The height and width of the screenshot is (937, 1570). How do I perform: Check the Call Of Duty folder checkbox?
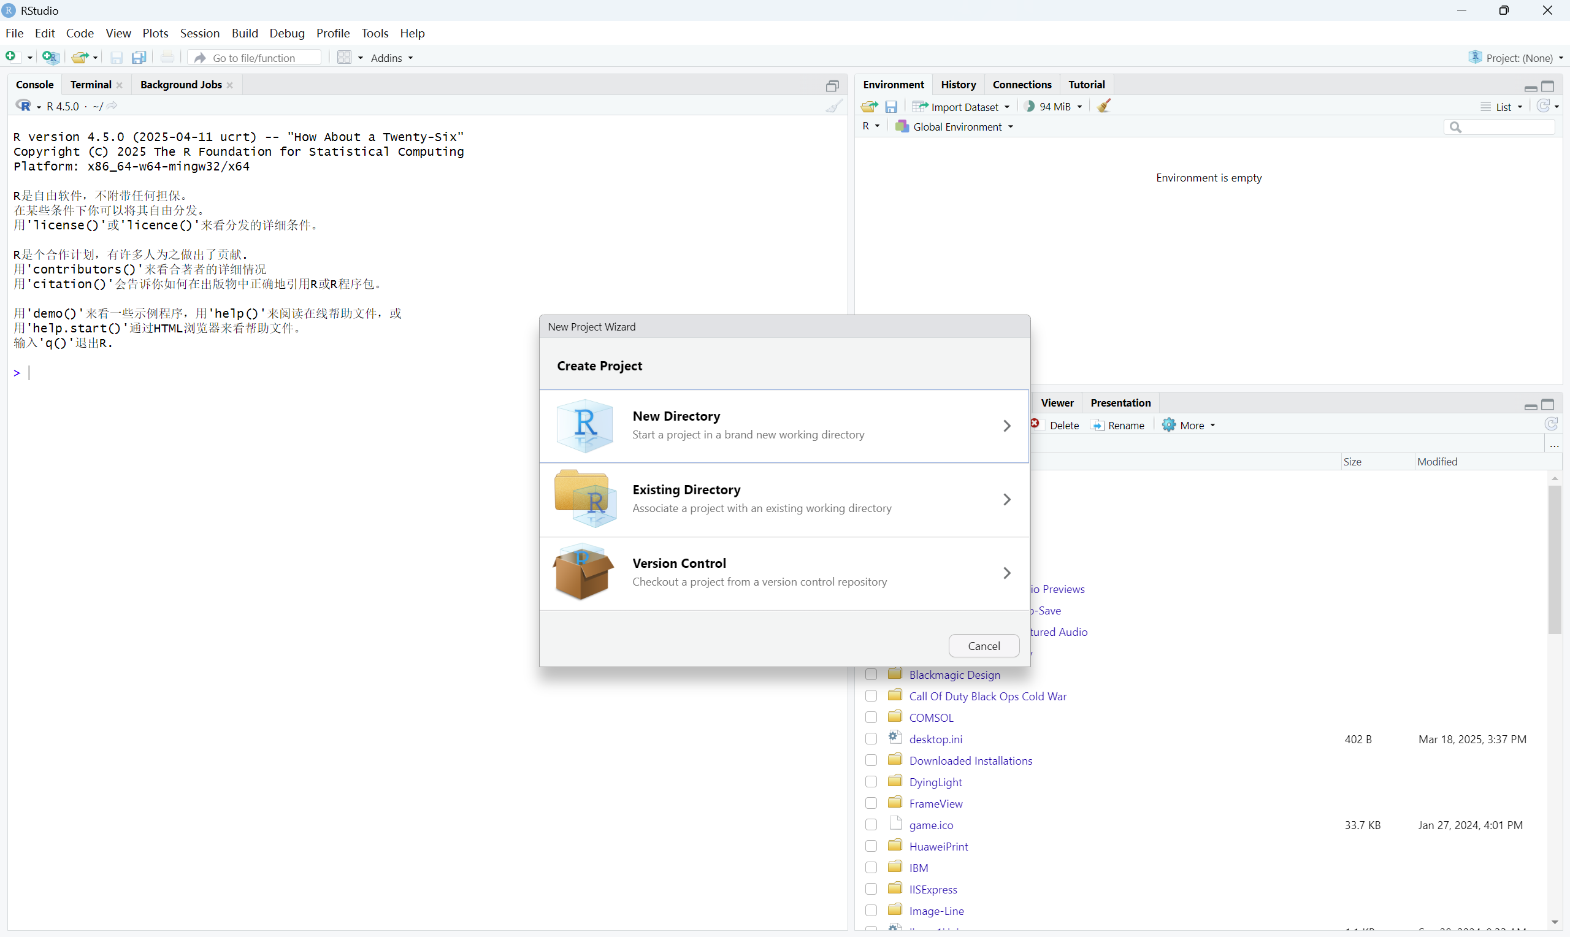pyautogui.click(x=871, y=696)
